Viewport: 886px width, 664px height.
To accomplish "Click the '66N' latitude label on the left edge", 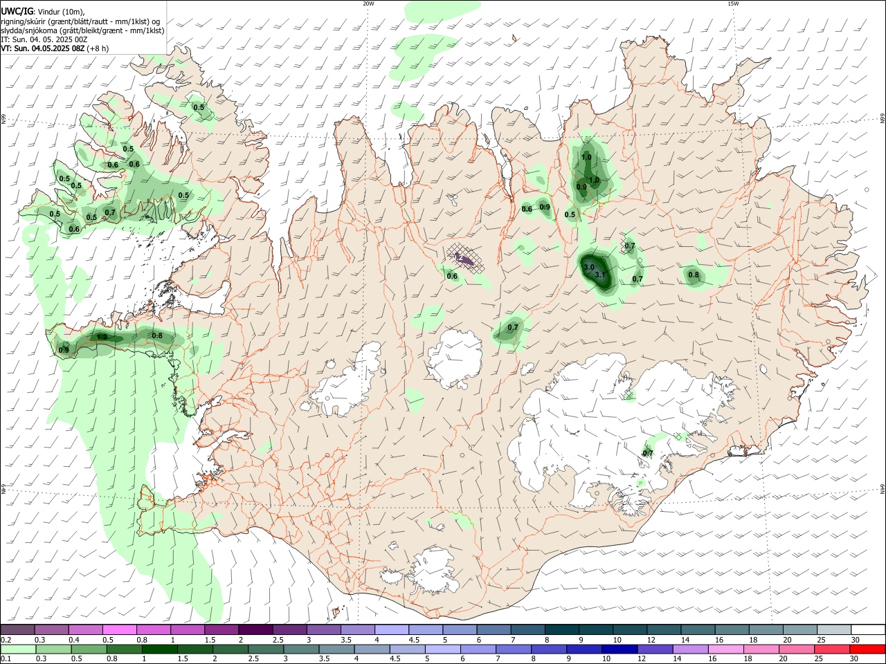I will click(3, 119).
